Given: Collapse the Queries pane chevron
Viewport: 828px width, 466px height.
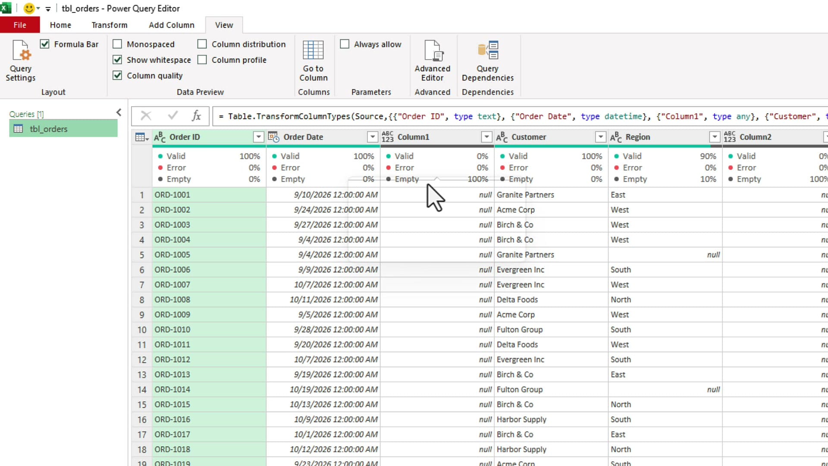Looking at the screenshot, I should [119, 113].
